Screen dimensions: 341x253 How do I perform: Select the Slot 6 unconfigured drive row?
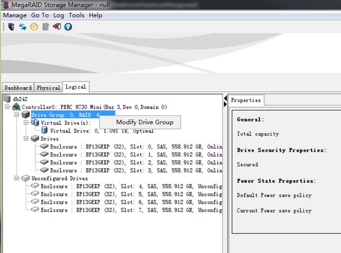(x=132, y=202)
